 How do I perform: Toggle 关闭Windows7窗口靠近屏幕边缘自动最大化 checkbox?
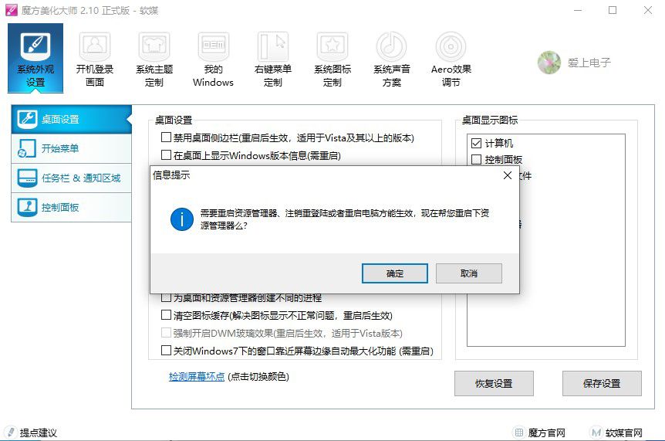coord(167,351)
